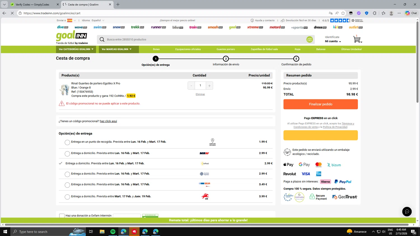Click the Windows taskbar search box
420x236 pixels.
click(48, 232)
